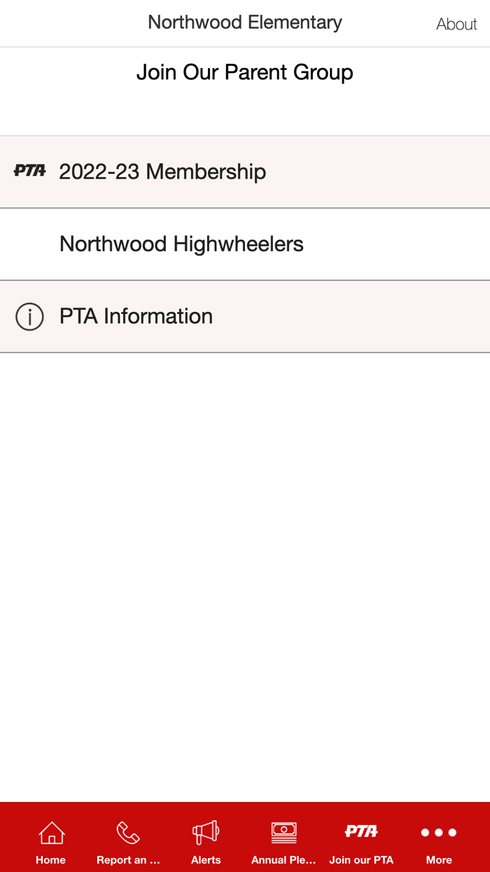Select the 2022-23 Membership entry
Viewport: 490px width, 872px height.
click(162, 172)
